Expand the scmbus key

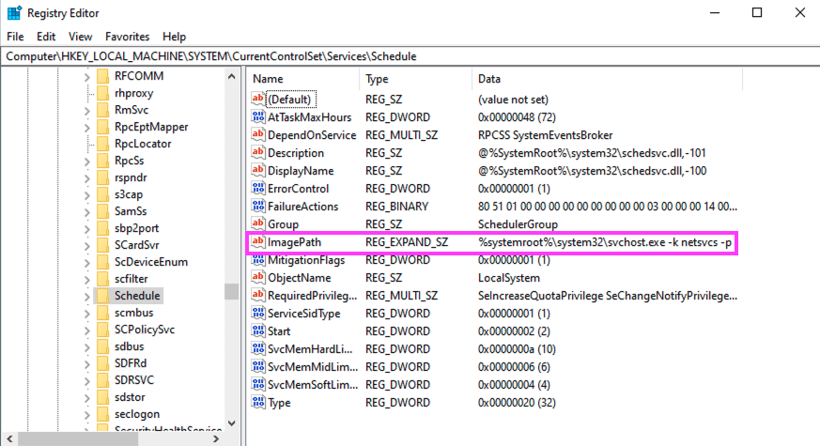click(x=86, y=314)
